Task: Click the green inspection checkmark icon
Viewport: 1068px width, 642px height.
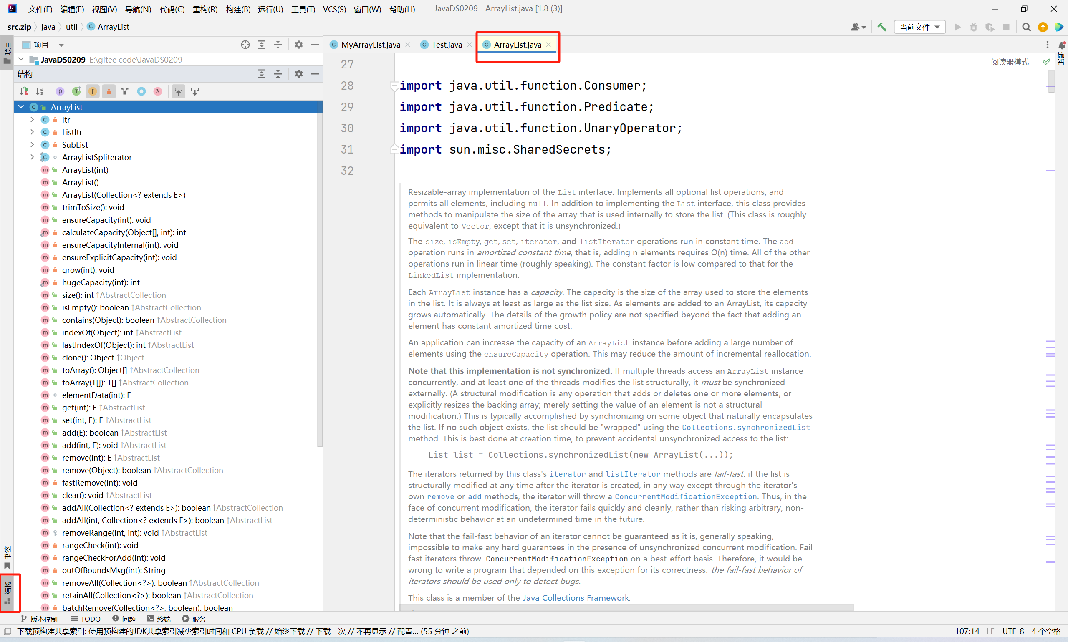Action: pyautogui.click(x=1046, y=62)
